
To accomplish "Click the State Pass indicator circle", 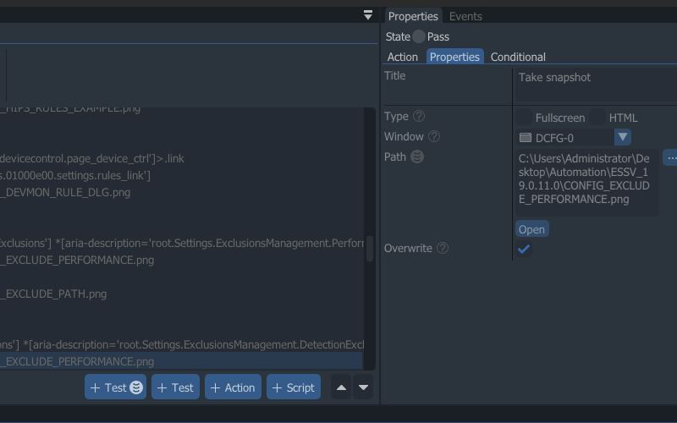I will (419, 37).
